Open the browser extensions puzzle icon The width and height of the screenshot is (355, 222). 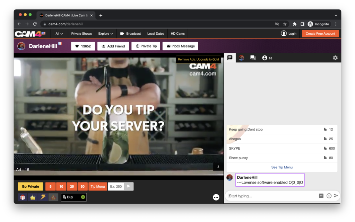point(295,24)
